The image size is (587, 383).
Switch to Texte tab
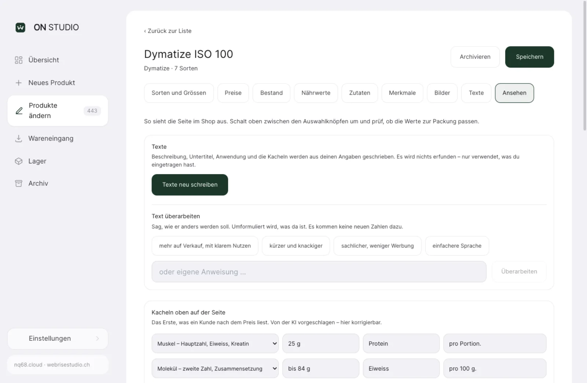pos(476,93)
